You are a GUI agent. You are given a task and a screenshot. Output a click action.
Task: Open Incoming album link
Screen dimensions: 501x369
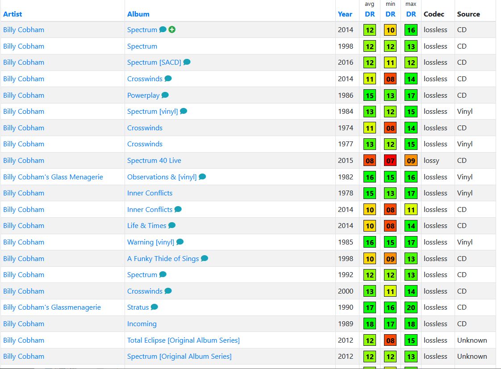point(142,323)
